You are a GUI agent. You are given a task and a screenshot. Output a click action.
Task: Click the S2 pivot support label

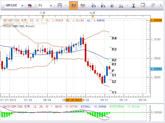click(x=114, y=82)
